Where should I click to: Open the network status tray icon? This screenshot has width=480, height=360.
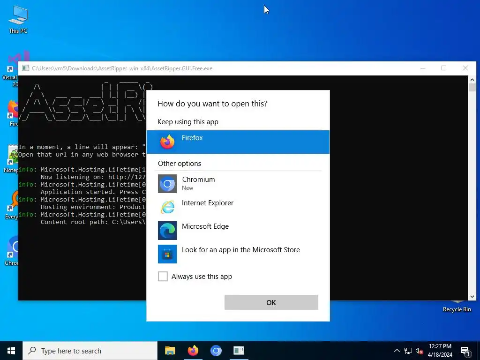(x=408, y=351)
